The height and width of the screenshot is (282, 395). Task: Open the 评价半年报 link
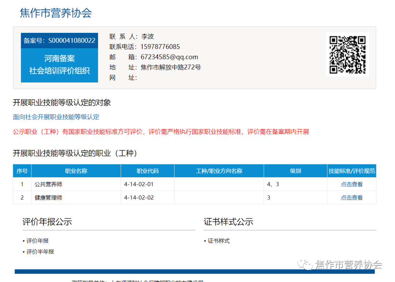[40, 252]
